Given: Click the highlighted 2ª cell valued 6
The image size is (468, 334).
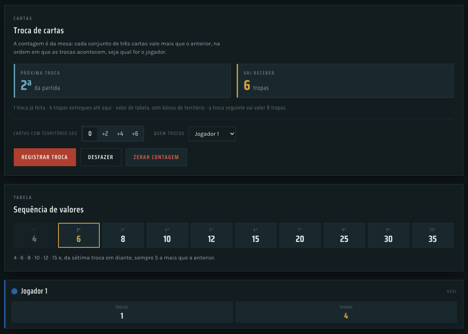Looking at the screenshot, I should [x=79, y=235].
